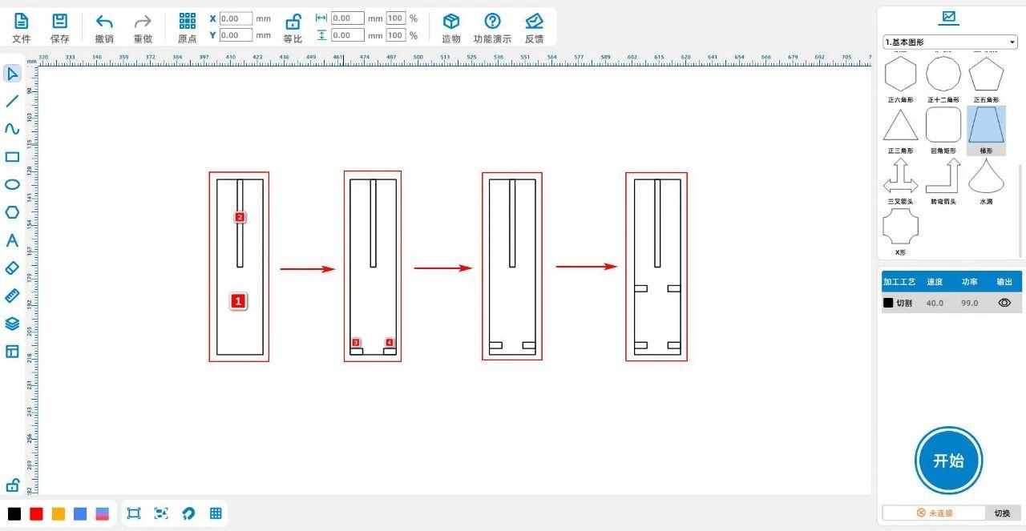Screen dimensions: 1026x531
Task: Open the ruler measure tool
Action: point(12,296)
